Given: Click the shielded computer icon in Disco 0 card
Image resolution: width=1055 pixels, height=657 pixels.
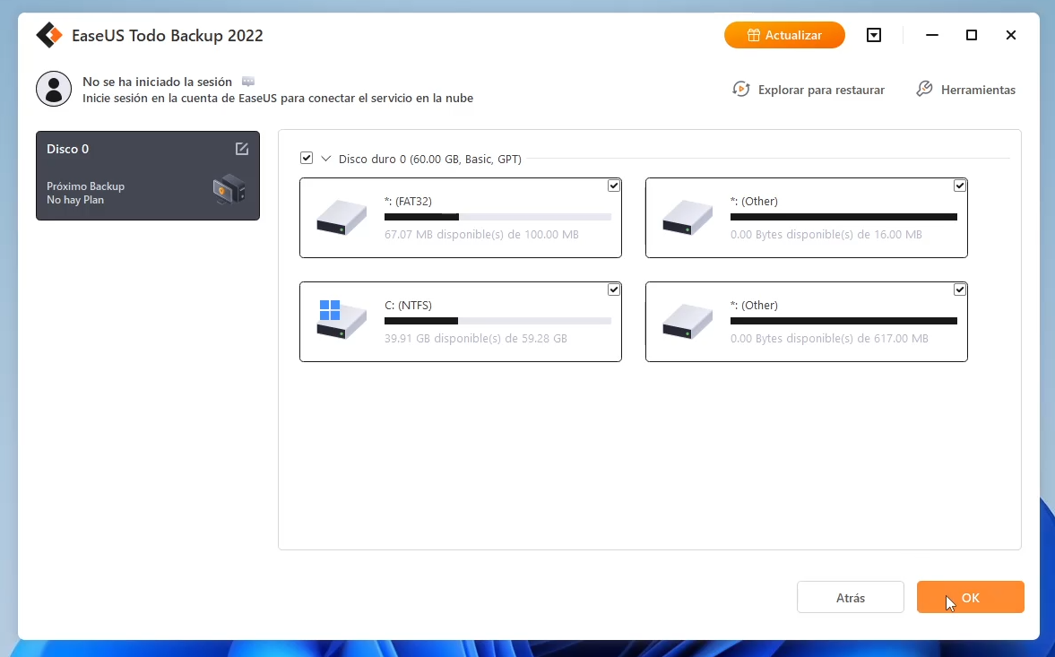Looking at the screenshot, I should pyautogui.click(x=229, y=190).
